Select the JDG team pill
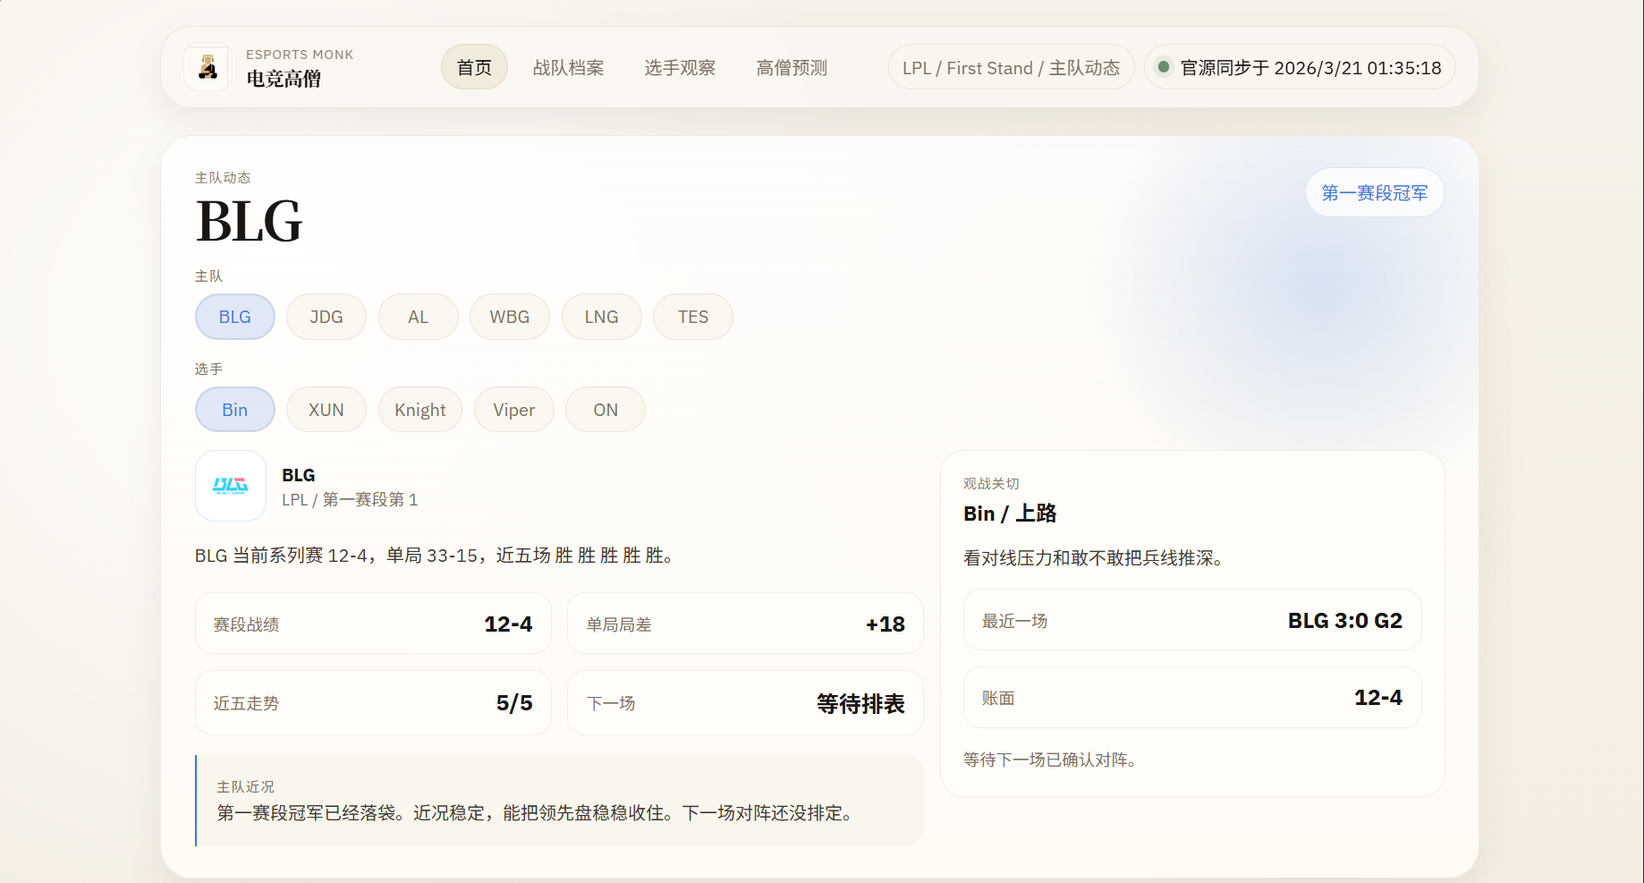This screenshot has height=883, width=1644. [326, 316]
